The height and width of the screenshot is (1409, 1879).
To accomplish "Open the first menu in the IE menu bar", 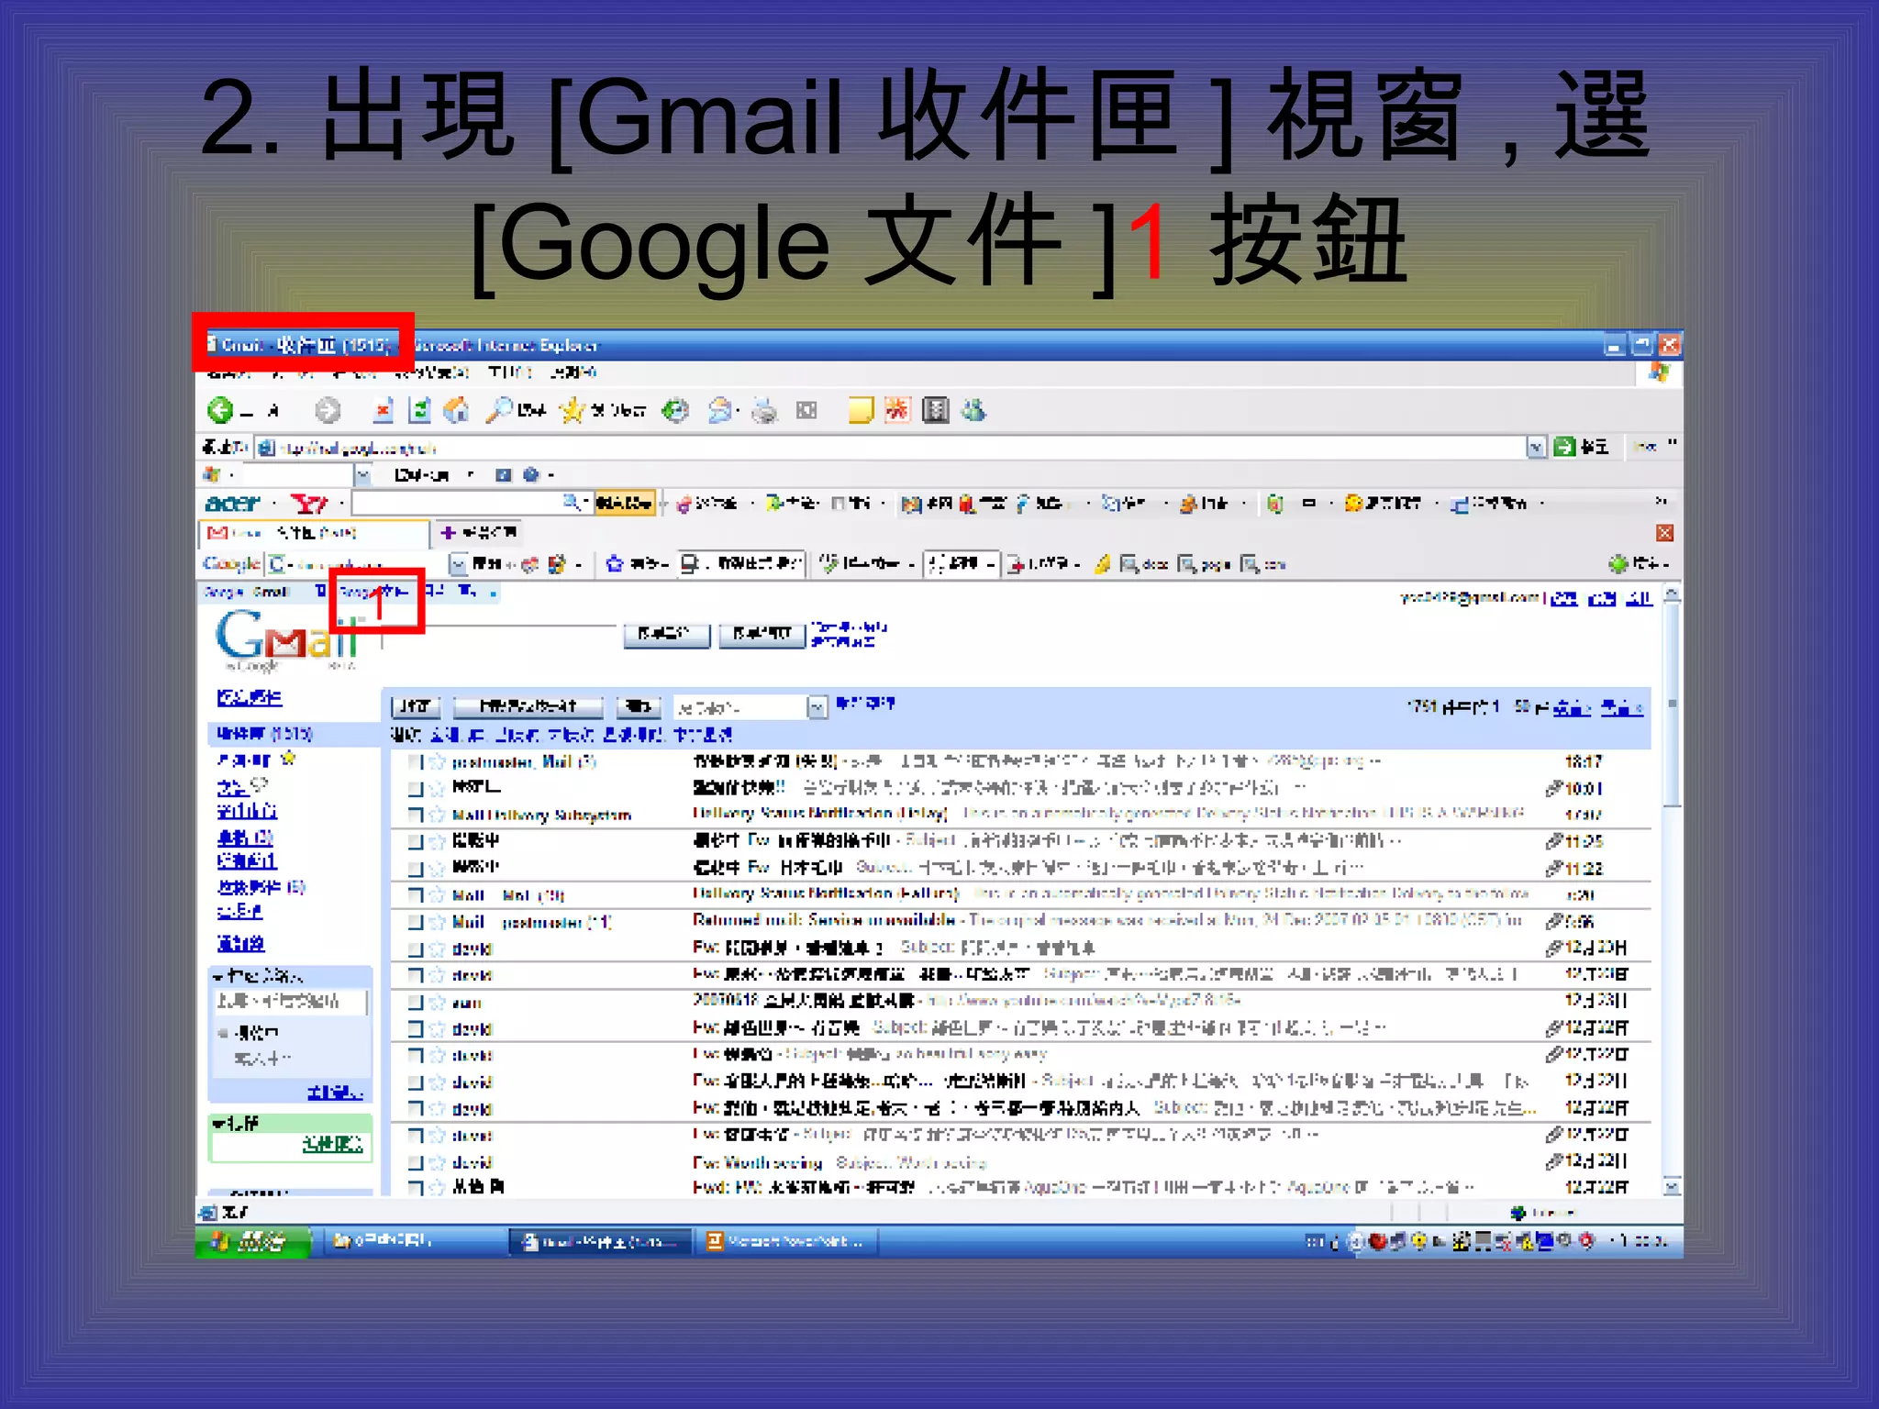I will 228,372.
